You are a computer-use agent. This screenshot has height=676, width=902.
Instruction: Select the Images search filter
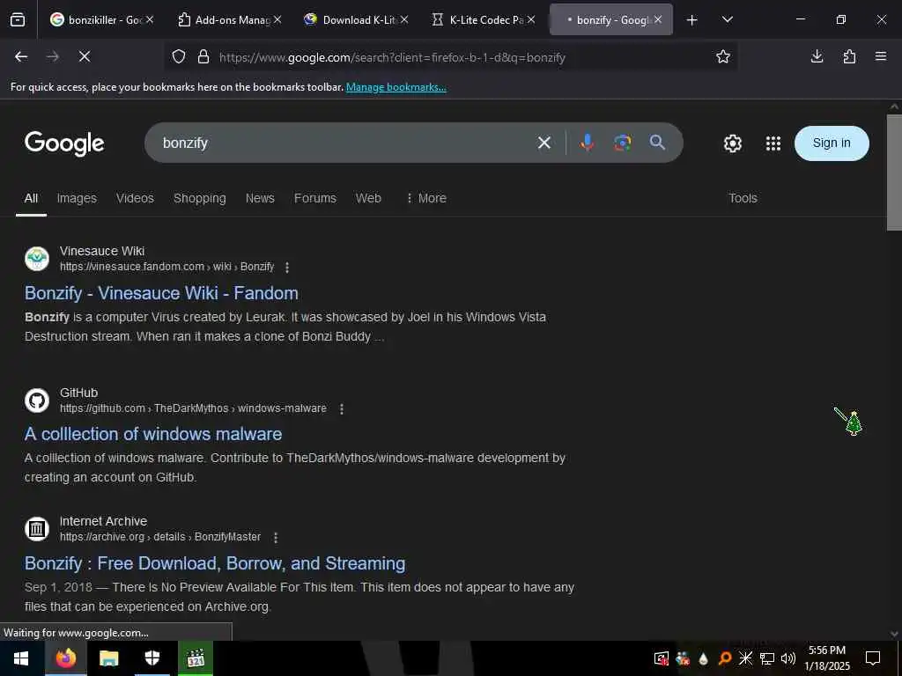[x=77, y=198]
